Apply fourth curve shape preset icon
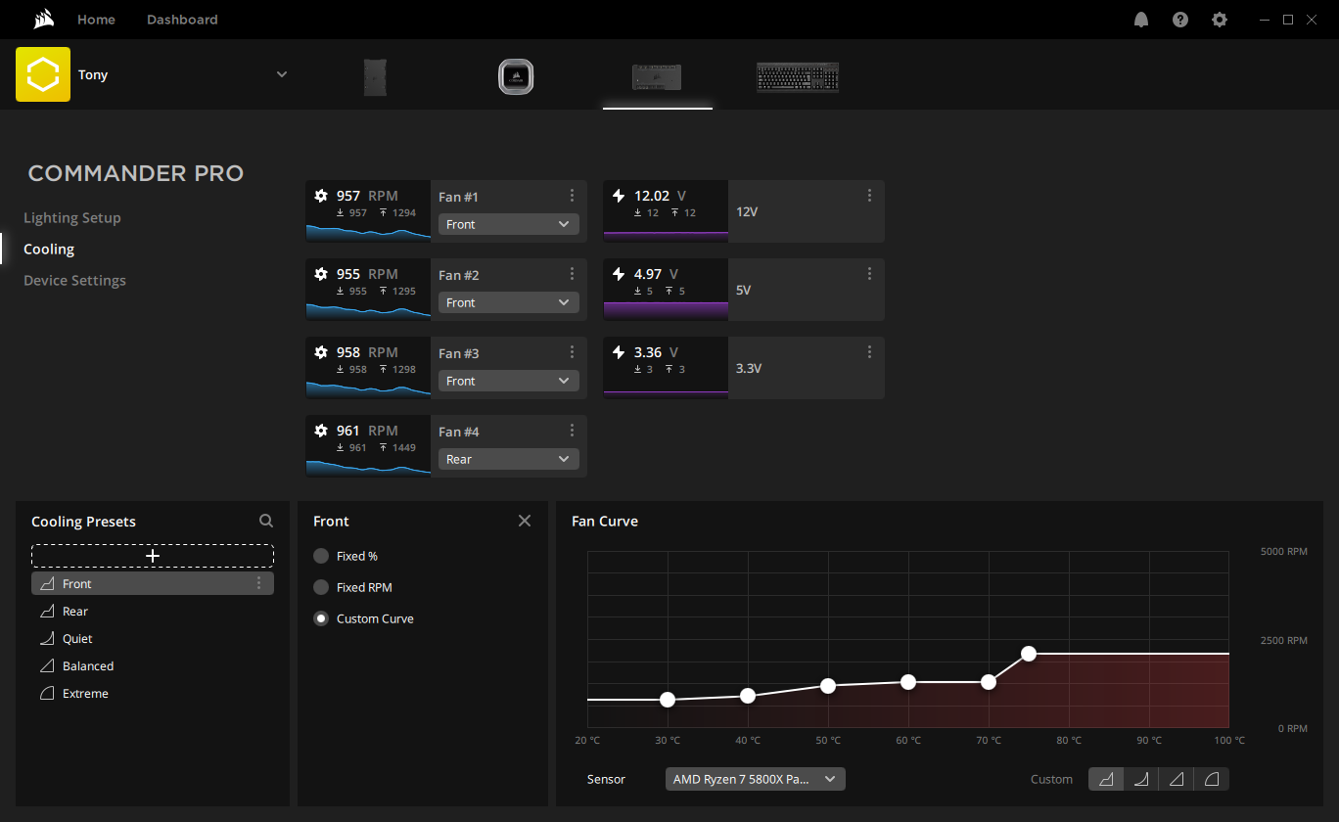The width and height of the screenshot is (1339, 822). pyautogui.click(x=1212, y=779)
